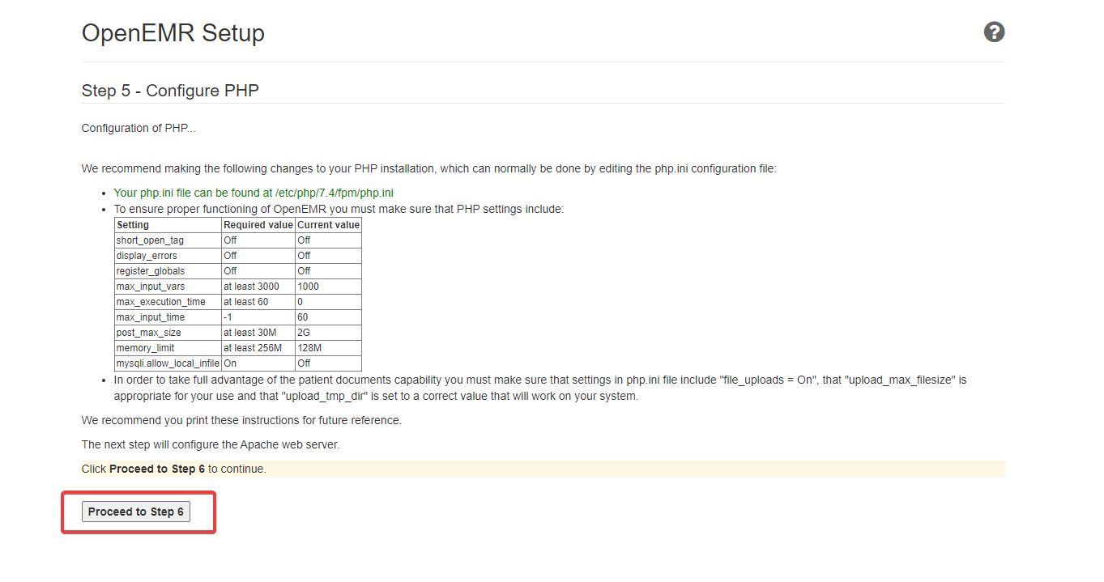Click required value 'Off' for register_globals
This screenshot has height=582, width=1104.
pyautogui.click(x=258, y=271)
